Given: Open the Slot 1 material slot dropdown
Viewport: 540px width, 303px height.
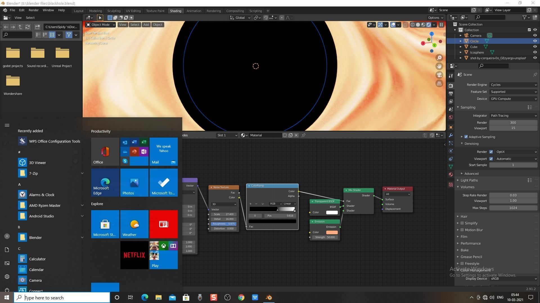Looking at the screenshot, I should click(227, 135).
